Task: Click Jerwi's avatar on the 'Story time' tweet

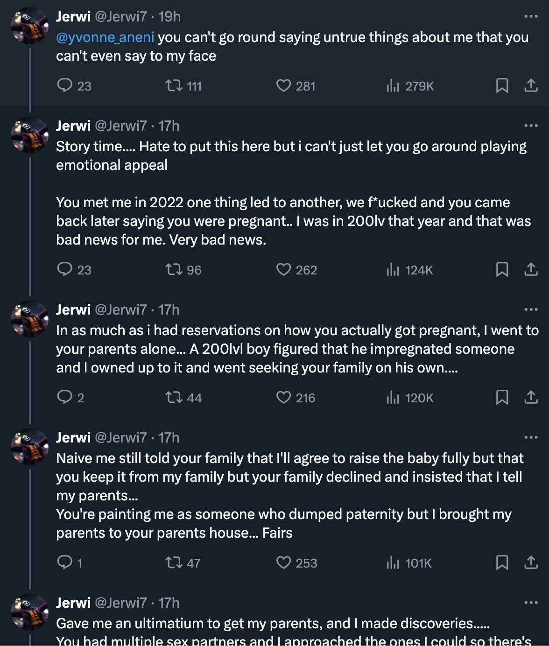Action: pos(30,135)
